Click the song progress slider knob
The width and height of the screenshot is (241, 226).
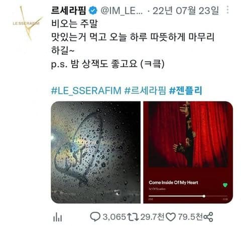click(x=204, y=196)
